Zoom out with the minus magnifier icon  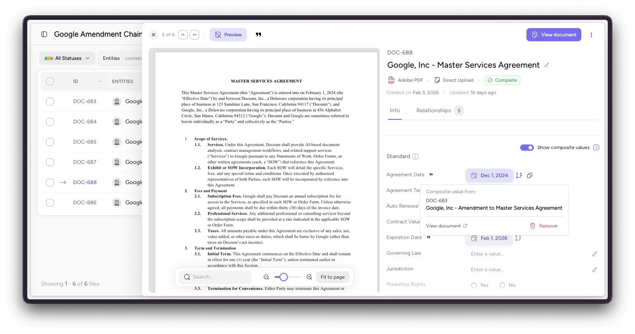[x=266, y=277]
